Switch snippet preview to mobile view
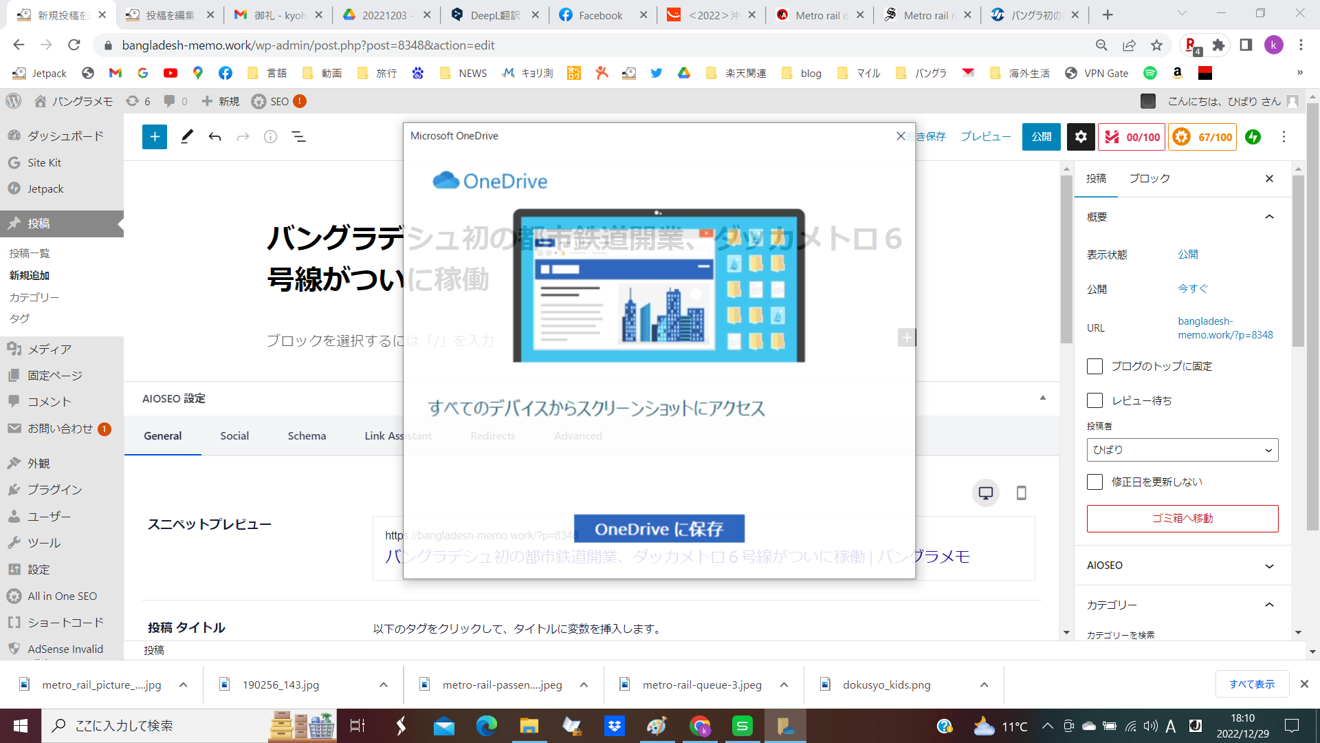The width and height of the screenshot is (1320, 743). pyautogui.click(x=1022, y=493)
